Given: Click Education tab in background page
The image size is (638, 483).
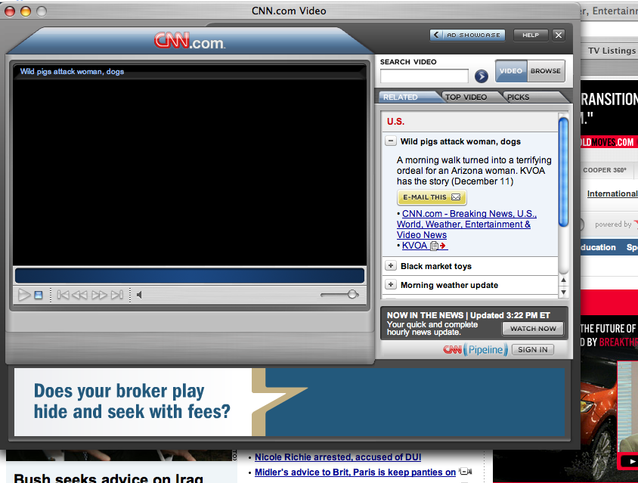Looking at the screenshot, I should click(598, 247).
